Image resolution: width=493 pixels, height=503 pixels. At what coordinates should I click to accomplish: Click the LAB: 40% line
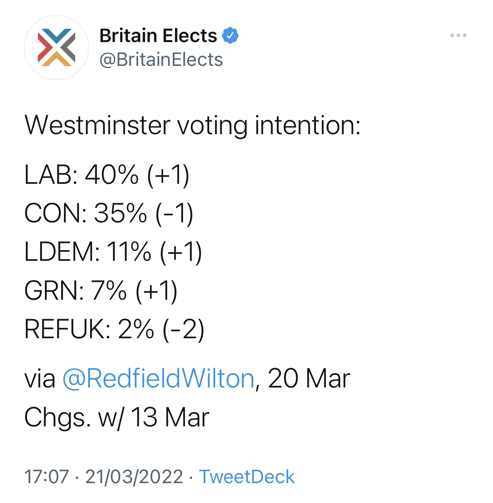pyautogui.click(x=106, y=175)
